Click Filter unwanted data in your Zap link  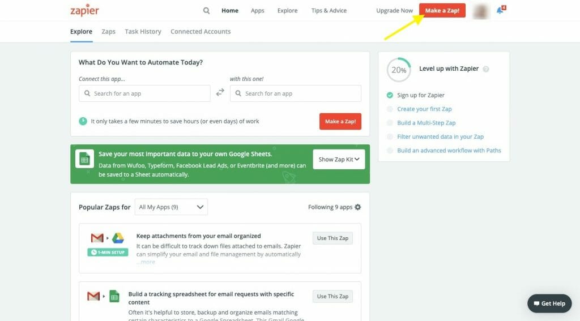coord(440,137)
